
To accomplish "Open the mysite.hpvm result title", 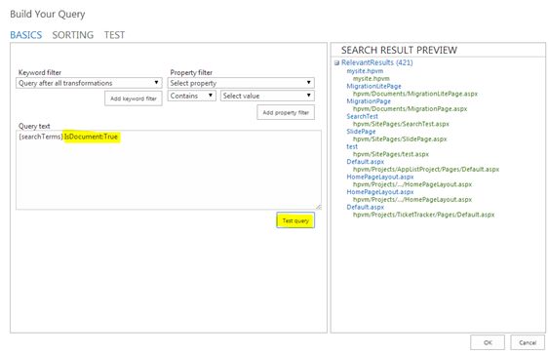I will click(365, 71).
